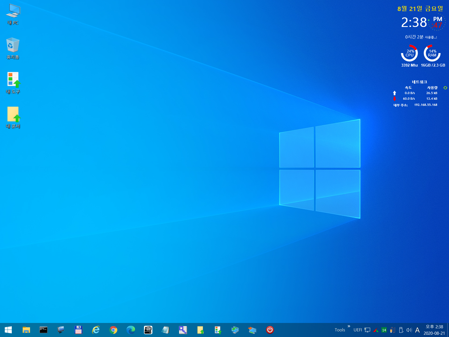449x337 pixels.
Task: Launch Google Chrome from the taskbar
Action: (113, 330)
